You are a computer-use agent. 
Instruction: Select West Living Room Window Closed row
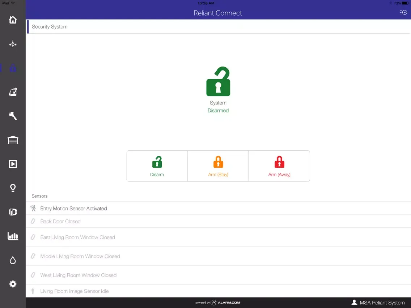(219, 275)
